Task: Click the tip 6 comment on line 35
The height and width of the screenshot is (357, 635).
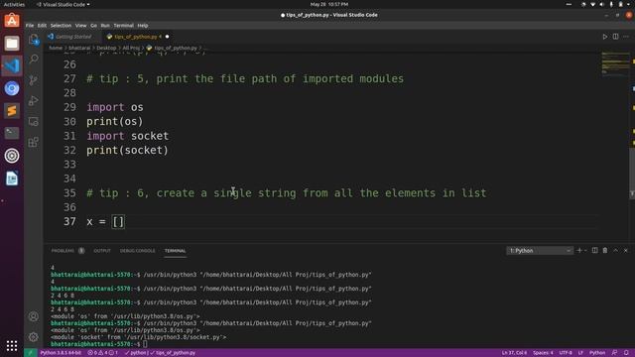Action: (287, 193)
